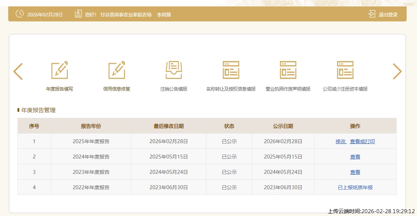
Task: Click 修改 for the 2025 annual report
Action: [341, 141]
